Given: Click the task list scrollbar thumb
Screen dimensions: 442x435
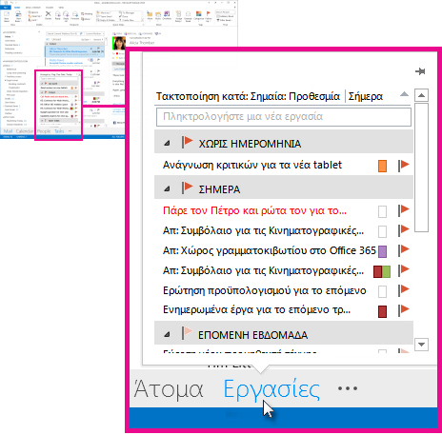Looking at the screenshot, I should pyautogui.click(x=421, y=168).
